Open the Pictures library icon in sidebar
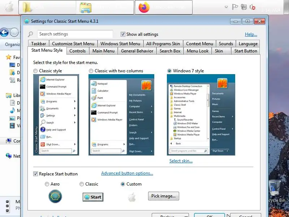The image size is (289, 217). point(12,118)
